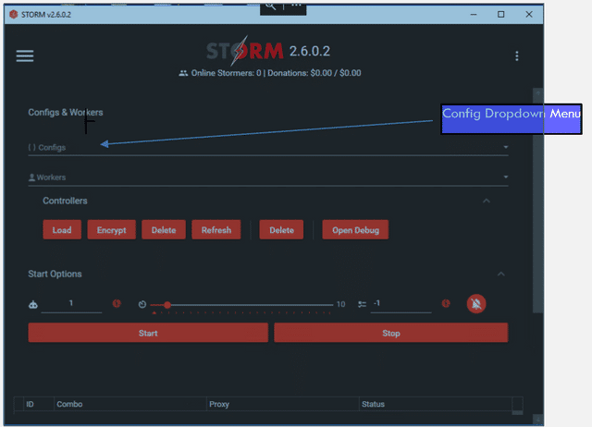
Task: Open the Workers dropdown
Action: (268, 177)
